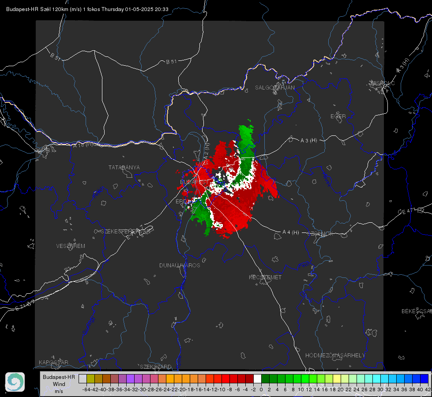432x397 pixels.
Task: Click the '20' legend value
Action: coord(341,390)
